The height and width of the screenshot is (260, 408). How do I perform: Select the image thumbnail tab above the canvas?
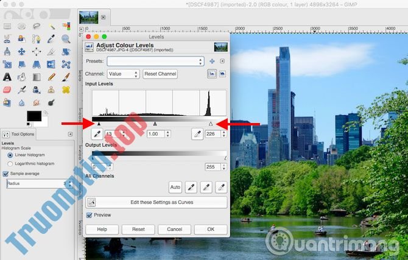coord(89,17)
